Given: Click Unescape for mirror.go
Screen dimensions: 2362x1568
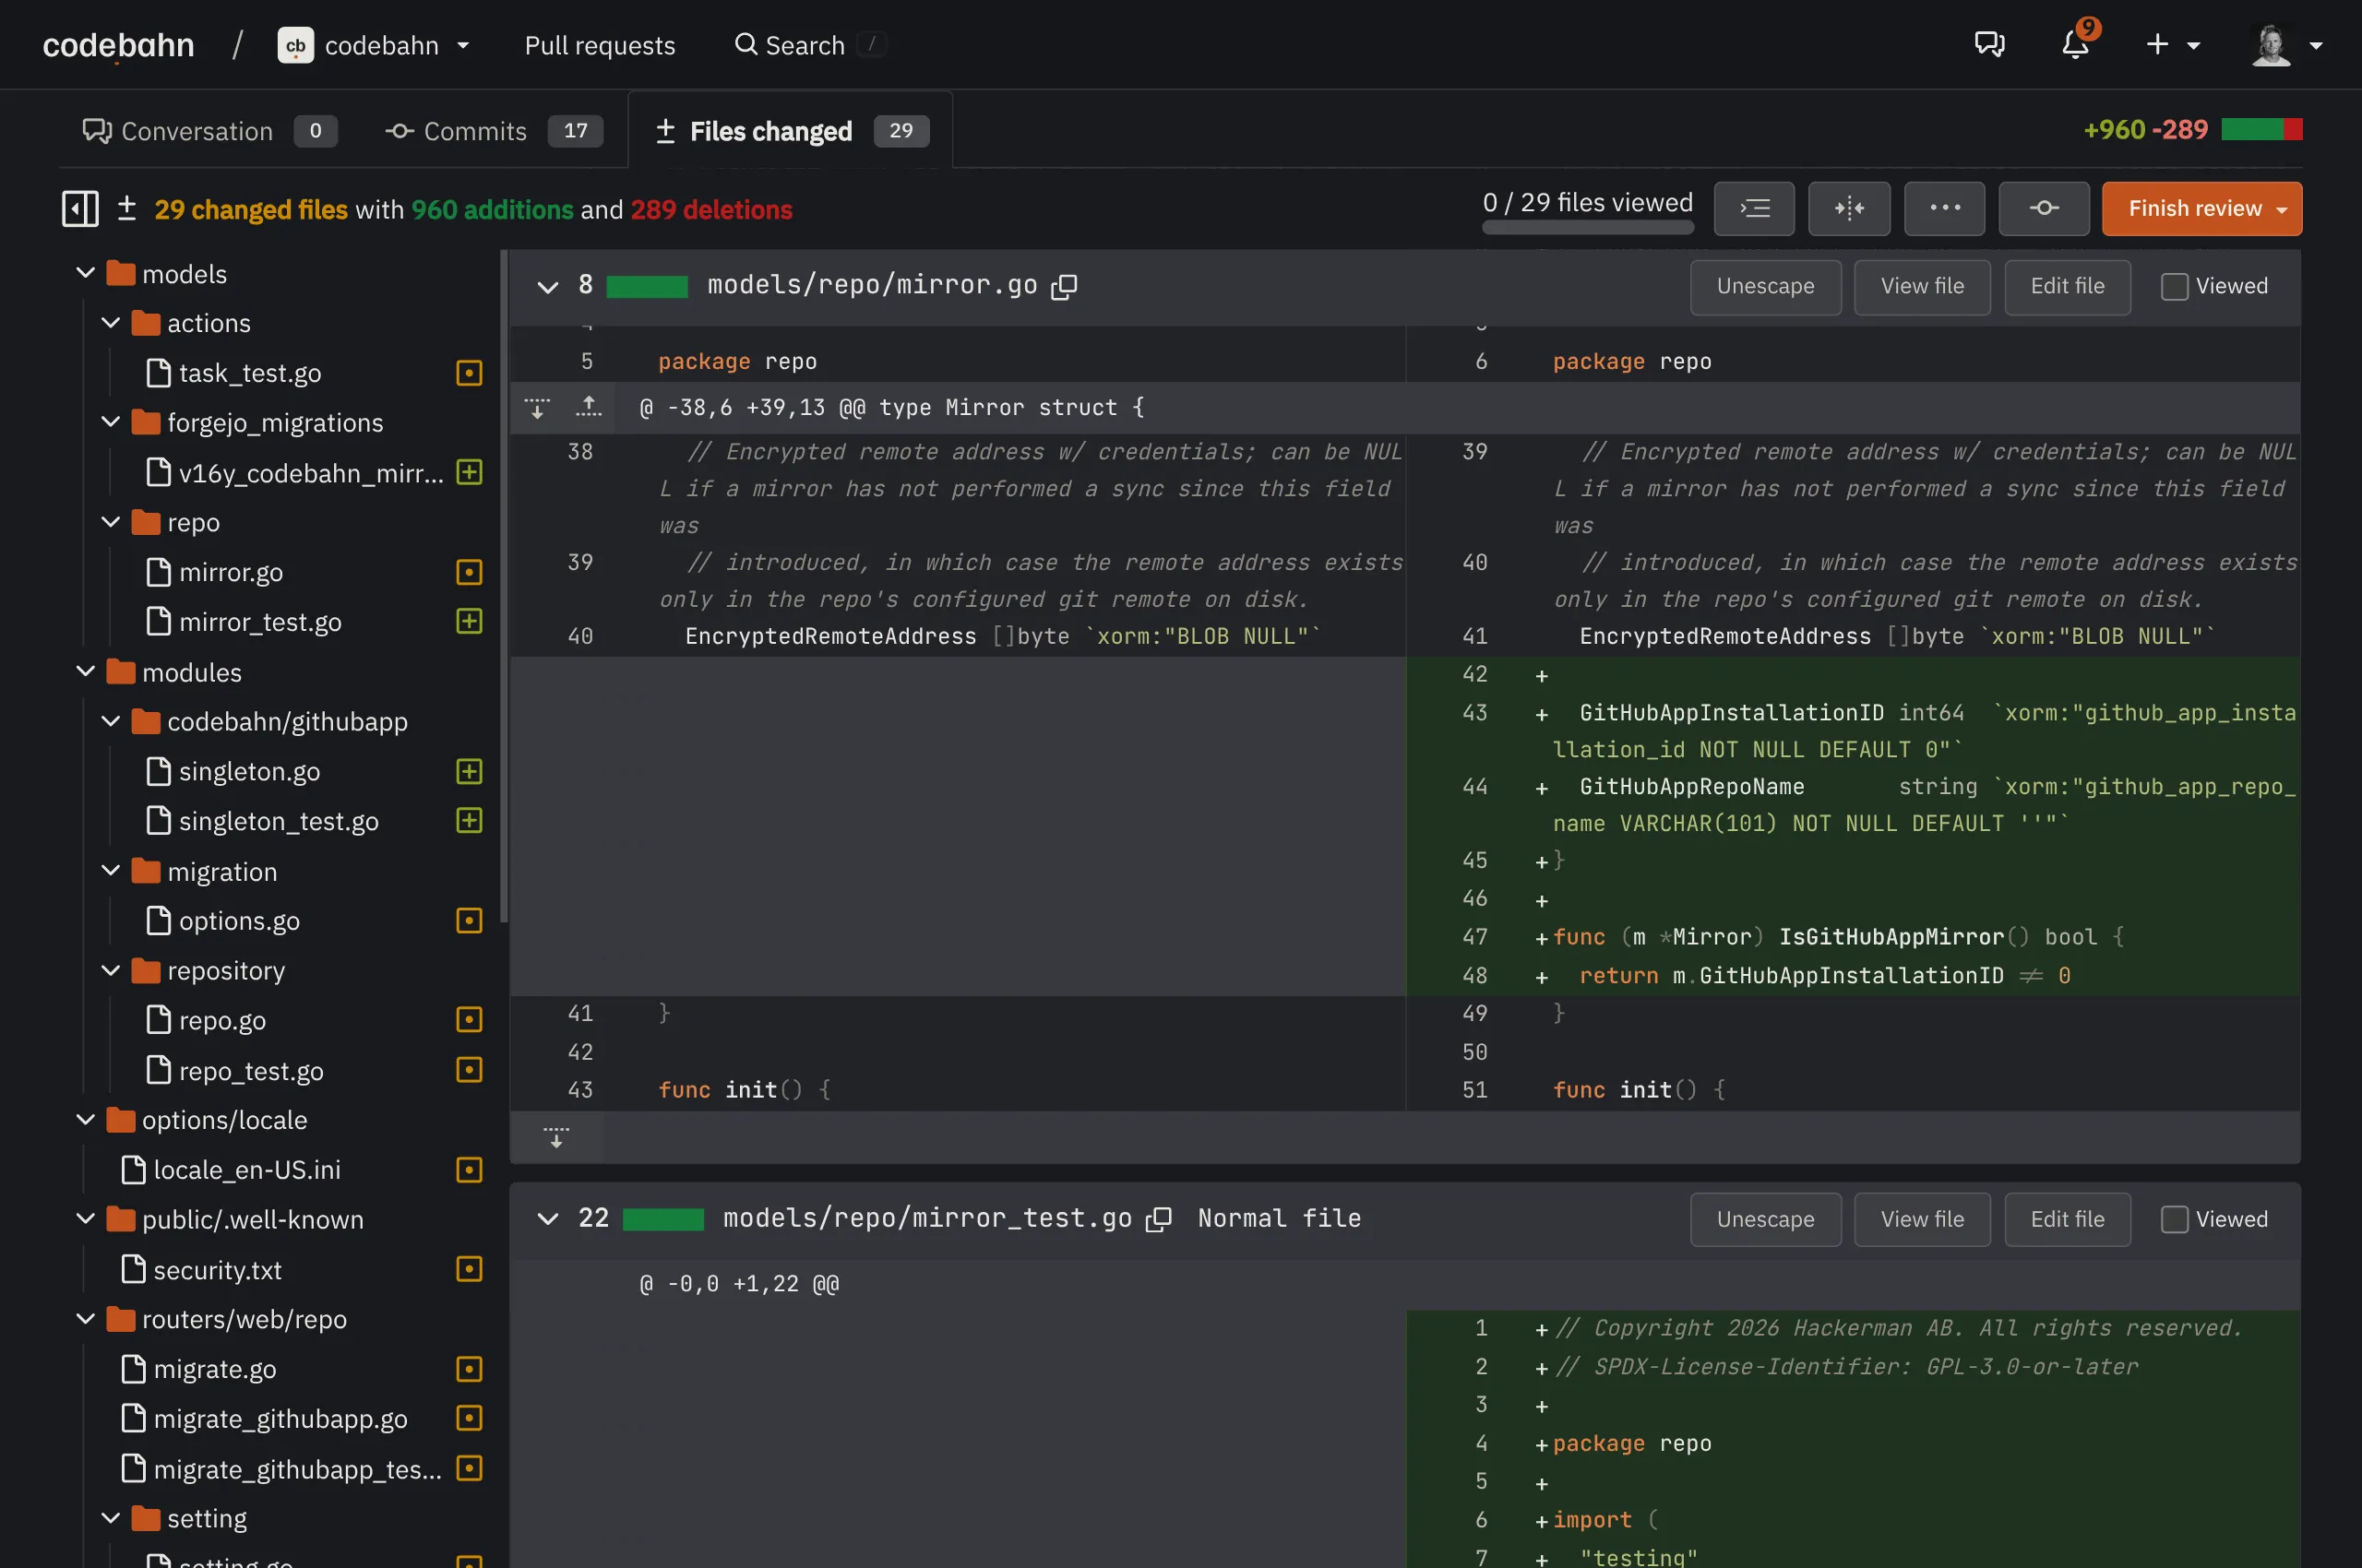Looking at the screenshot, I should 1765,287.
